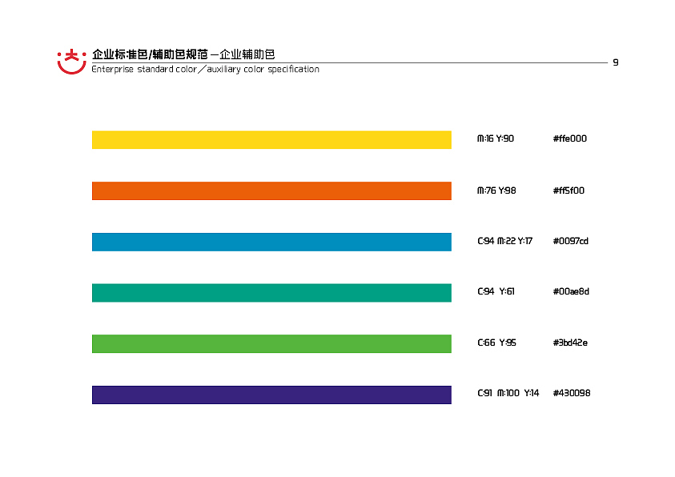The image size is (675, 477).
Task: Select the teal #00ae8d color bar
Action: click(271, 292)
